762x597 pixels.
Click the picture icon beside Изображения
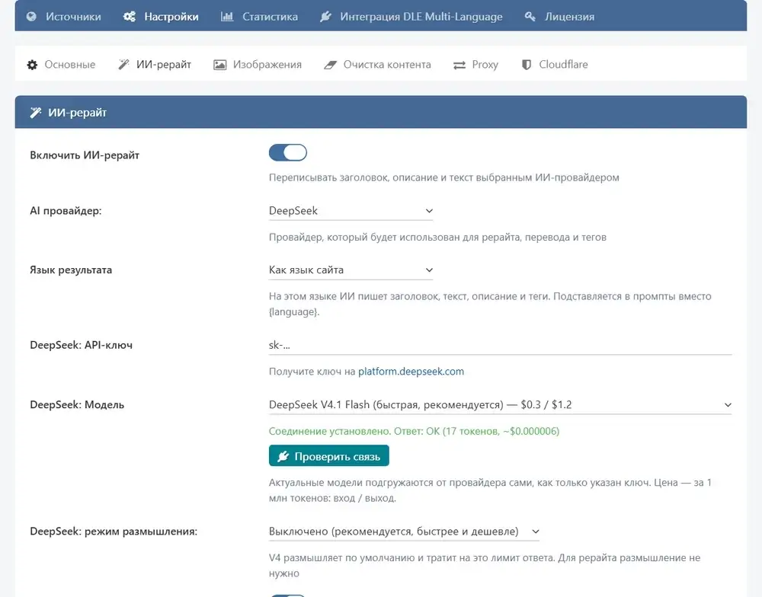[x=219, y=65]
